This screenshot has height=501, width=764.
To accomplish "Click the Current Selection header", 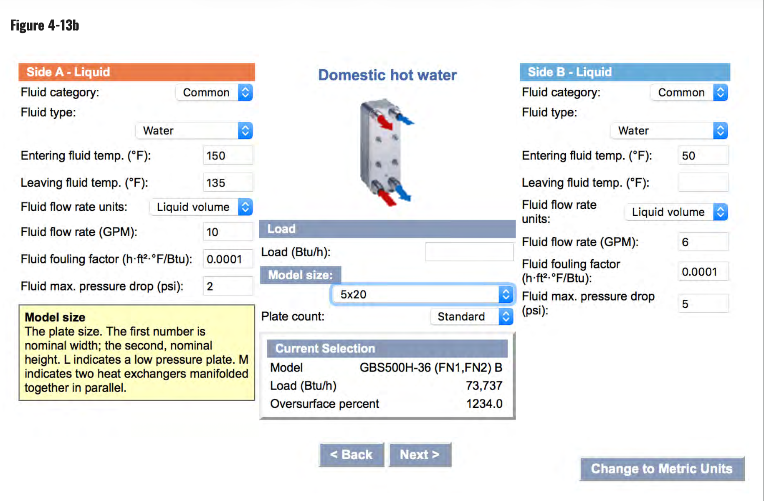I will [x=387, y=349].
